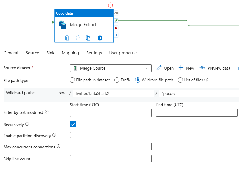Enable the partition discovery checkbox

pyautogui.click(x=73, y=135)
